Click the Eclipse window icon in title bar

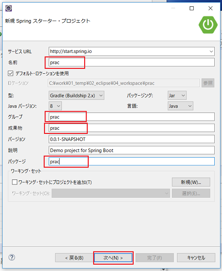tap(9, 8)
